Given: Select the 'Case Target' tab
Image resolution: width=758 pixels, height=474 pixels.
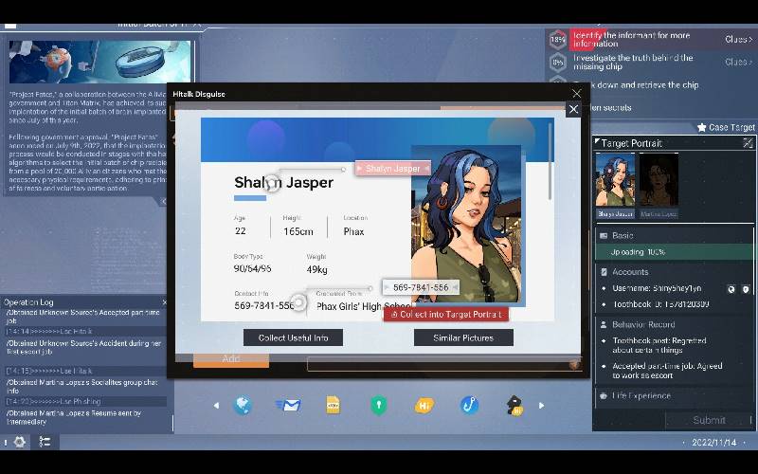Looking at the screenshot, I should tap(726, 127).
